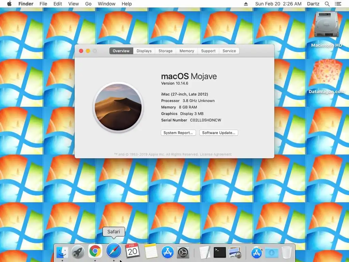Open the Calendar app showing Feb 20
The image size is (349, 262).
click(x=133, y=251)
